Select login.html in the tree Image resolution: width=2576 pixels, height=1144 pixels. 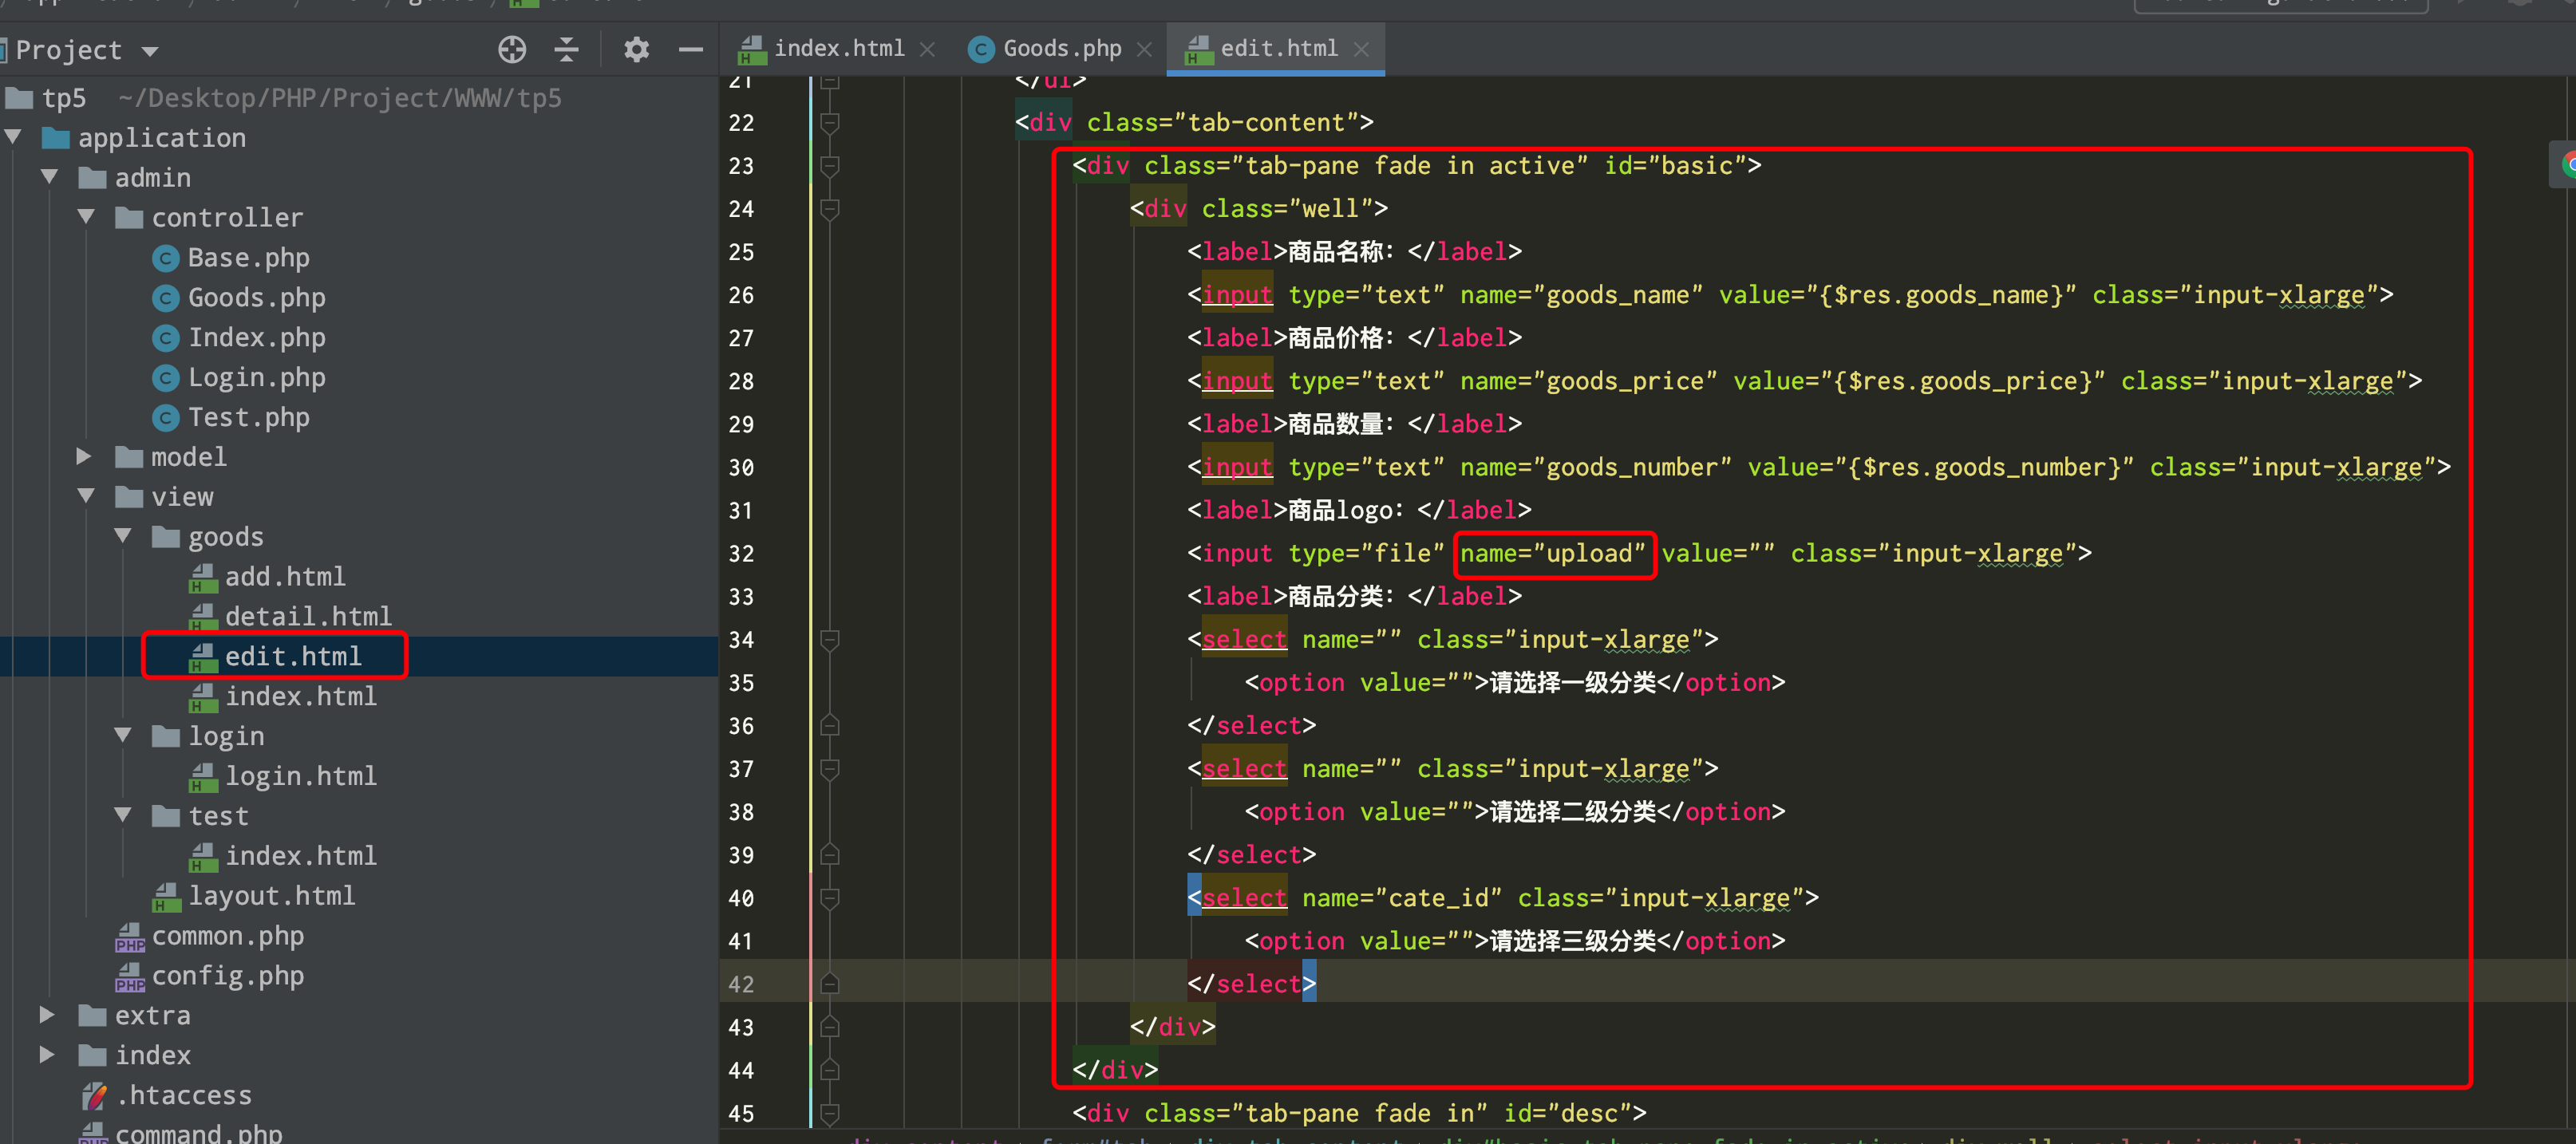pos(301,776)
